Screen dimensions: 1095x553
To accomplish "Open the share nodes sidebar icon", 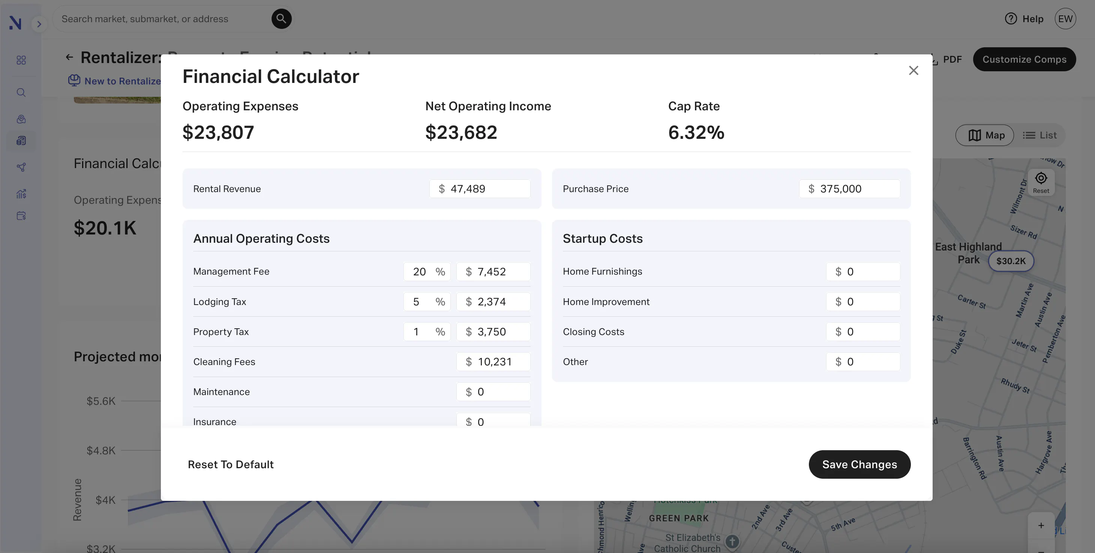I will (21, 167).
